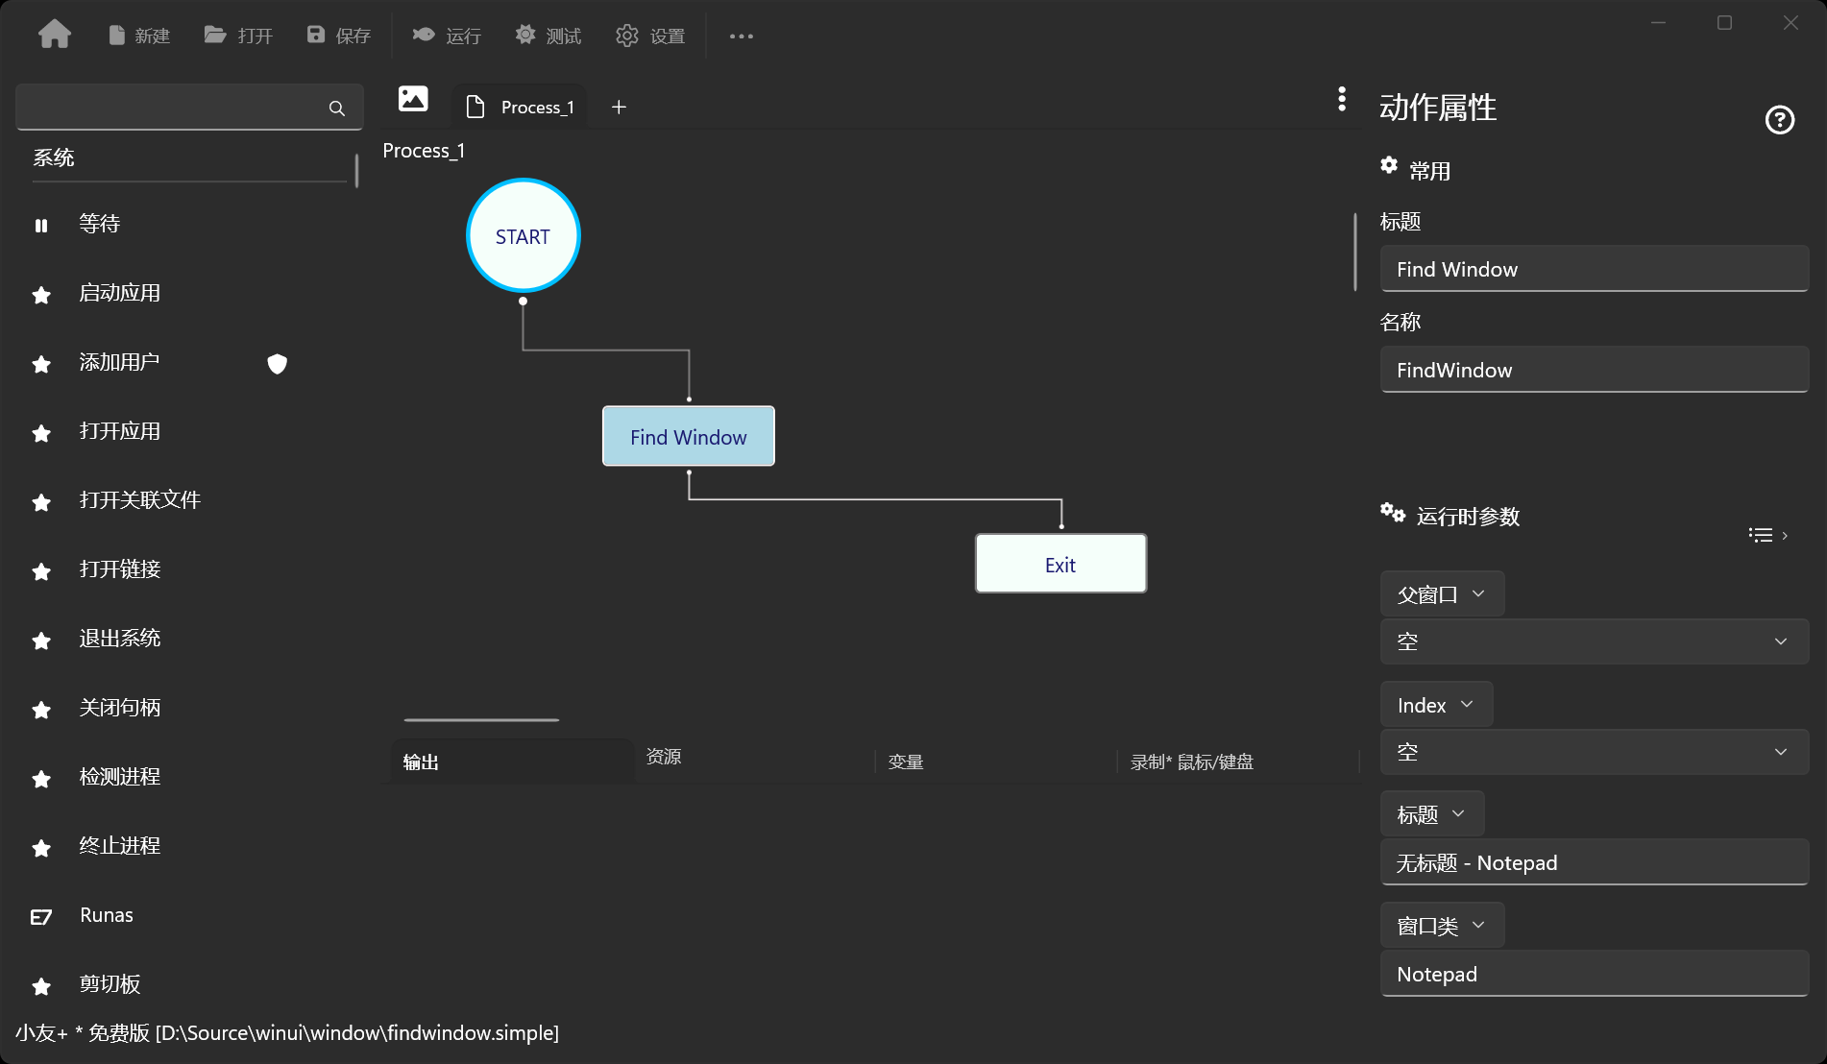Image resolution: width=1827 pixels, height=1064 pixels.
Task: Run the workflow with the 运行 icon
Action: click(423, 35)
